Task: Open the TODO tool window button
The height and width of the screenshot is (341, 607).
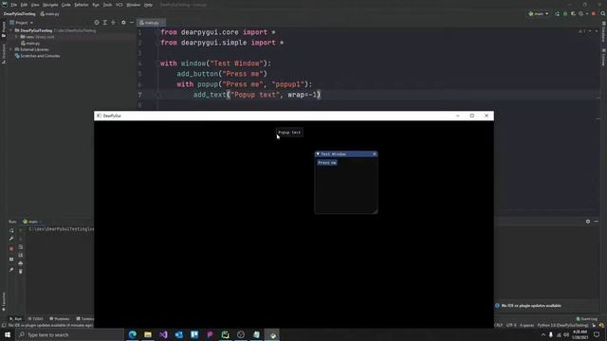Action: 36,319
